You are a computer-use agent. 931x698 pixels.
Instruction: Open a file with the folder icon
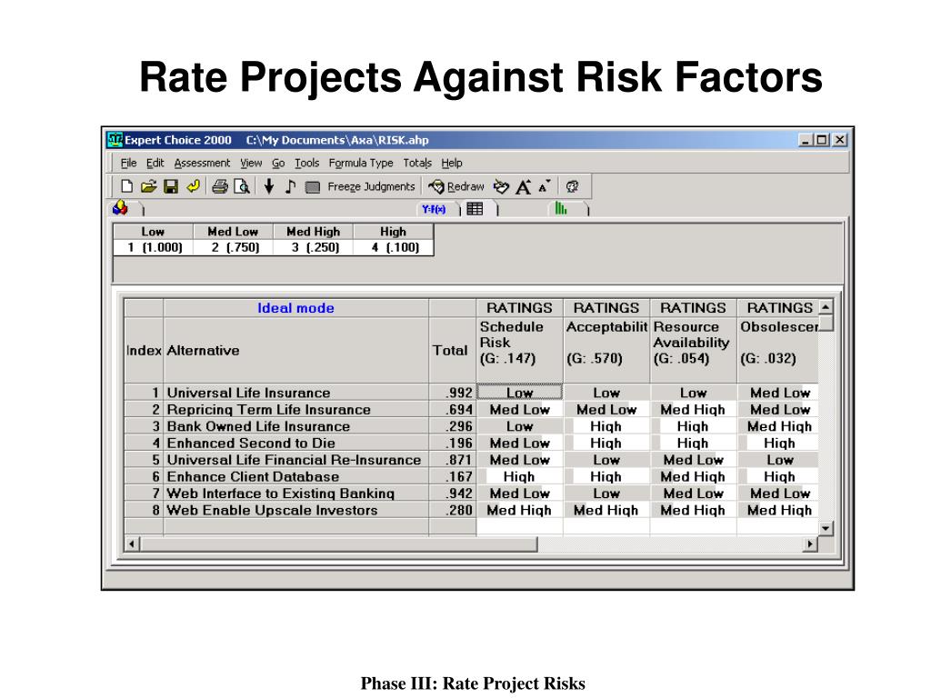[x=148, y=186]
